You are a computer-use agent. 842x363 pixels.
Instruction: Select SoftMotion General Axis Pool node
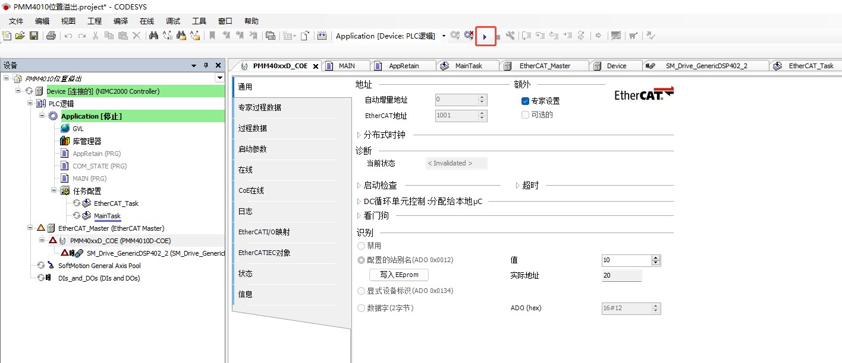coord(99,266)
